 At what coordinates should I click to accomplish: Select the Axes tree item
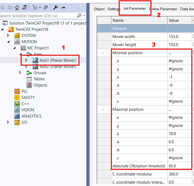coord(38,54)
